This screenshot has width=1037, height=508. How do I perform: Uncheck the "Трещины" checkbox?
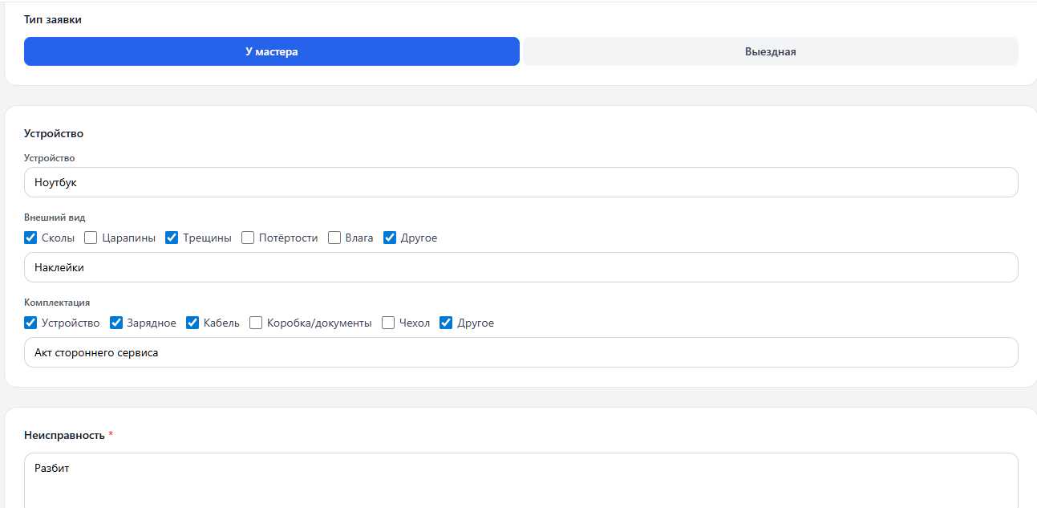pyautogui.click(x=172, y=238)
